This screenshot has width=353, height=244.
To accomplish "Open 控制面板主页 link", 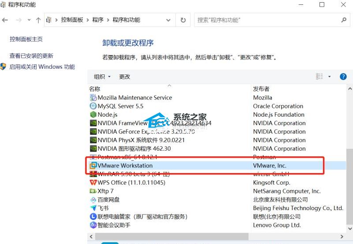I will point(26,39).
